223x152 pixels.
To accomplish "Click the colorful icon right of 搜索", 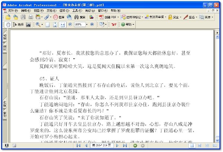I will (91, 17).
